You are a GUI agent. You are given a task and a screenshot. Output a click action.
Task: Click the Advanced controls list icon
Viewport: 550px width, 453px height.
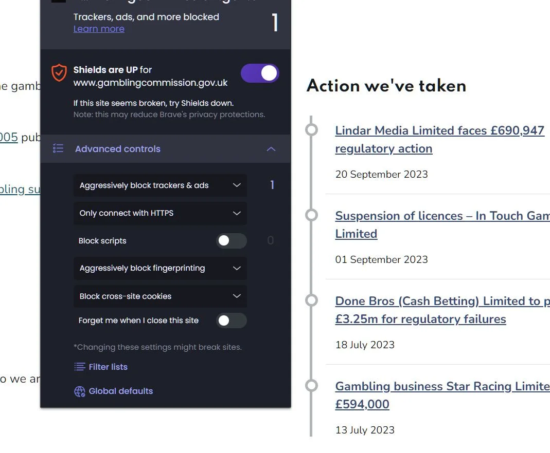click(58, 148)
